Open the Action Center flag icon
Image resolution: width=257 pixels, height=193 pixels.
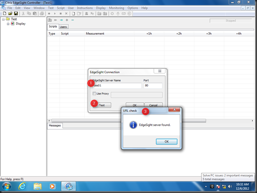click(x=218, y=186)
